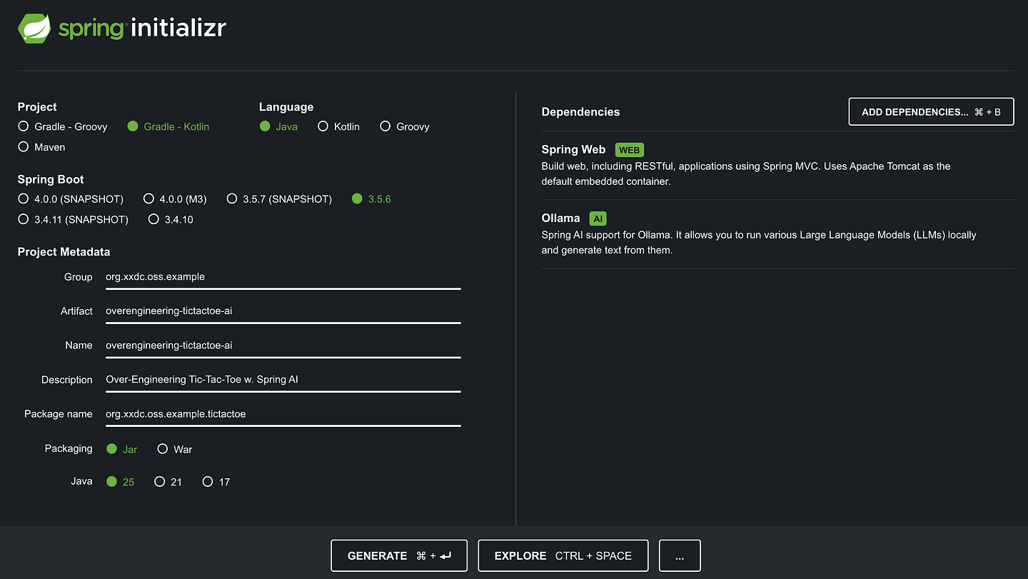Click the AI tag badge
Image resolution: width=1028 pixels, height=579 pixels.
click(598, 219)
